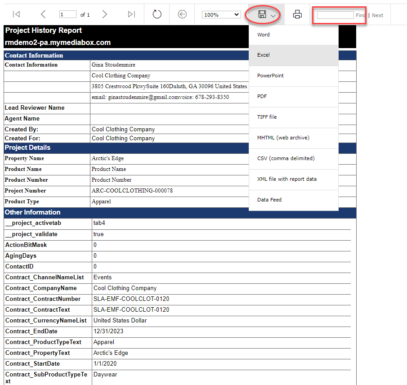This screenshot has height=385, width=407.
Task: Go back to parent report
Action: pyautogui.click(x=182, y=14)
